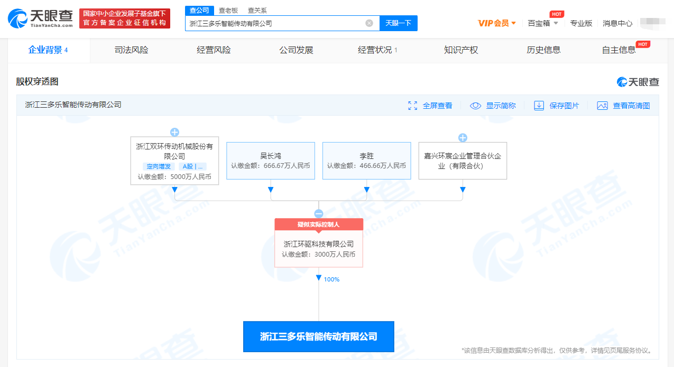
Task: Expand node above 浙江双环传动机械股份有限公司
Action: [174, 132]
